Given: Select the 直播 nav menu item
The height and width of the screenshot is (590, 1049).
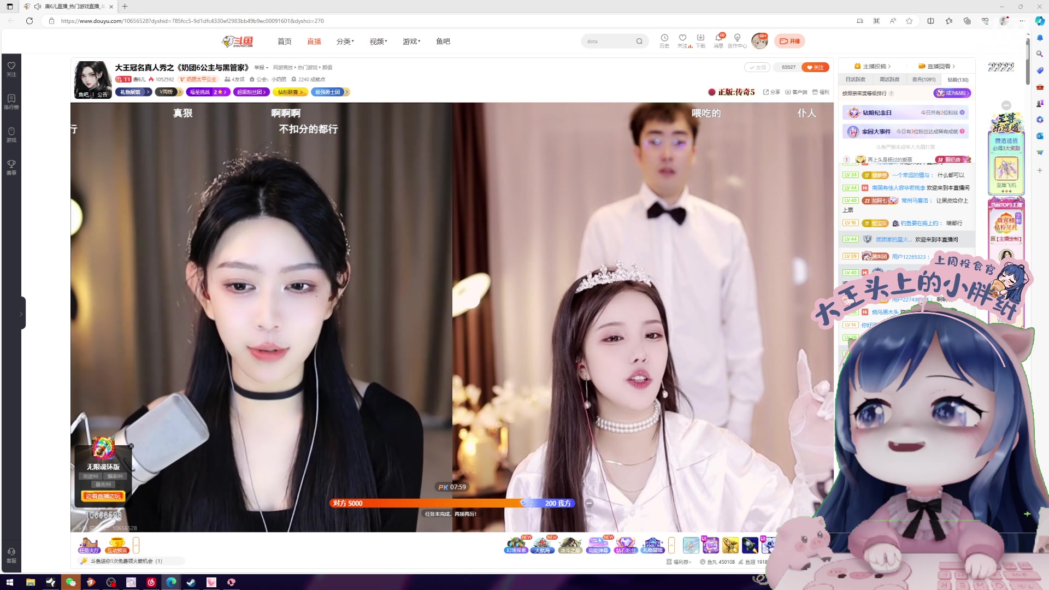Looking at the screenshot, I should click(x=314, y=42).
